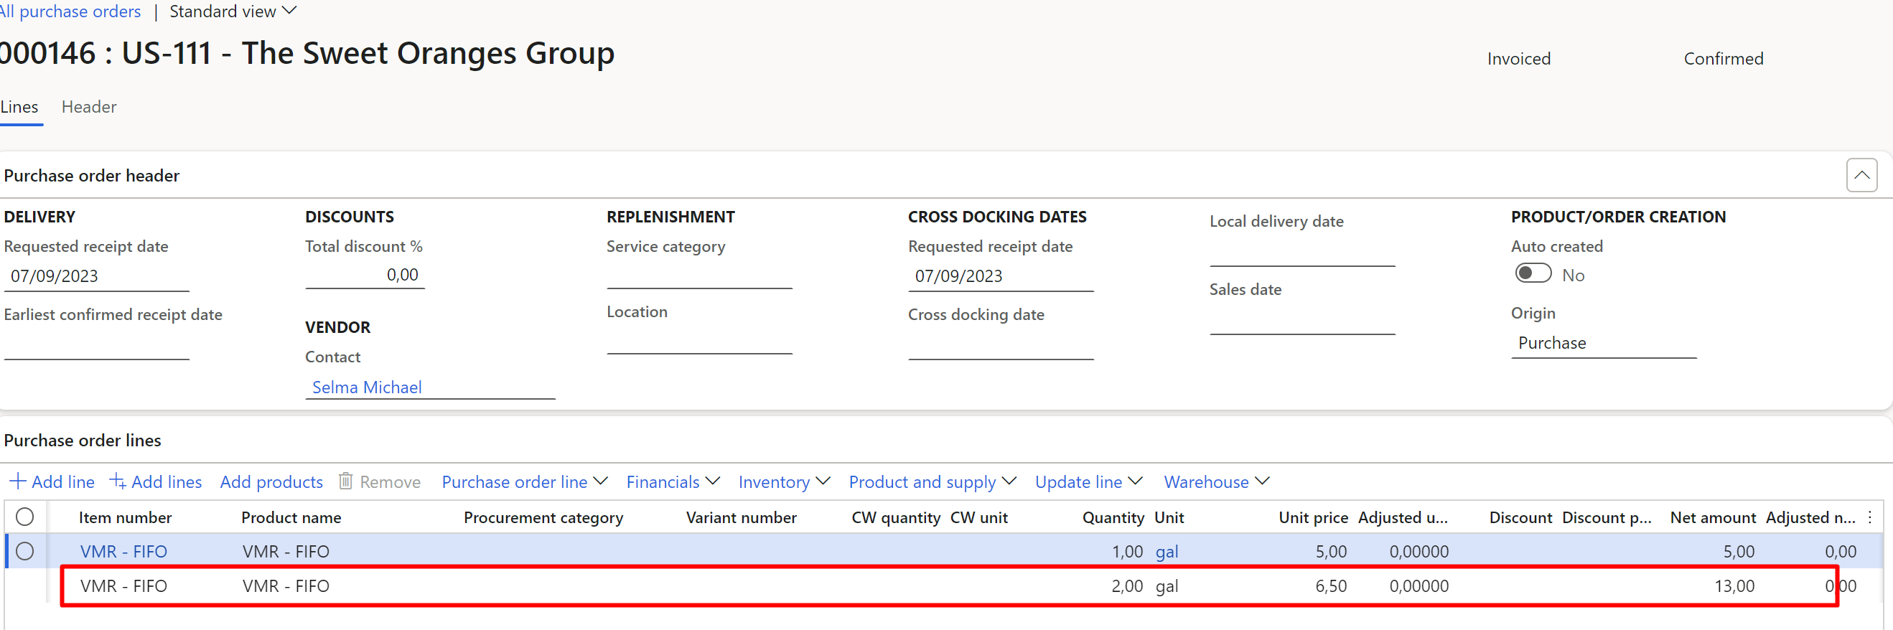Screen dimensions: 1893x630
Task: Click the Confirmed status text
Action: point(1724,59)
